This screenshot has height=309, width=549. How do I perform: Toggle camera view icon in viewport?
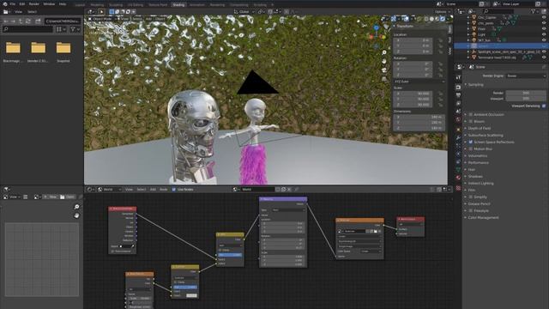pyautogui.click(x=384, y=70)
